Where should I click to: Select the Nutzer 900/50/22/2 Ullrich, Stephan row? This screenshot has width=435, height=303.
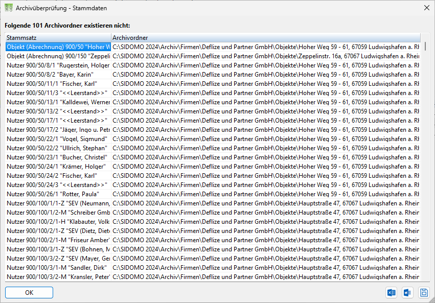pyautogui.click(x=213, y=148)
